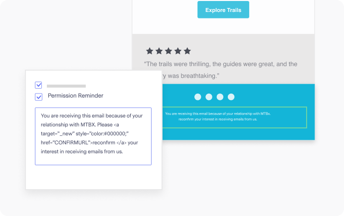
Task: Uncheck the Permission Reminder checkbox
Action: click(x=38, y=97)
